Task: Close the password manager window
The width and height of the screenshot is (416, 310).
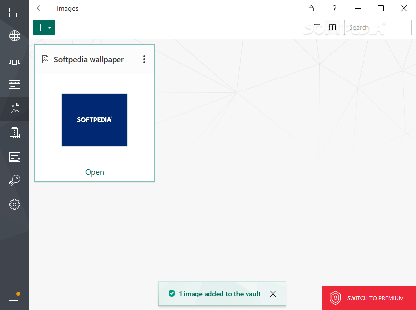Action: (404, 8)
